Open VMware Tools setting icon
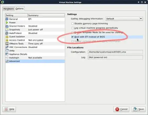 (x=7, y=44)
